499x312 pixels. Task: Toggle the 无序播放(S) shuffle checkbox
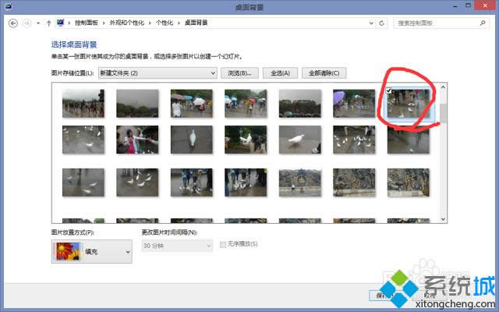pyautogui.click(x=223, y=244)
